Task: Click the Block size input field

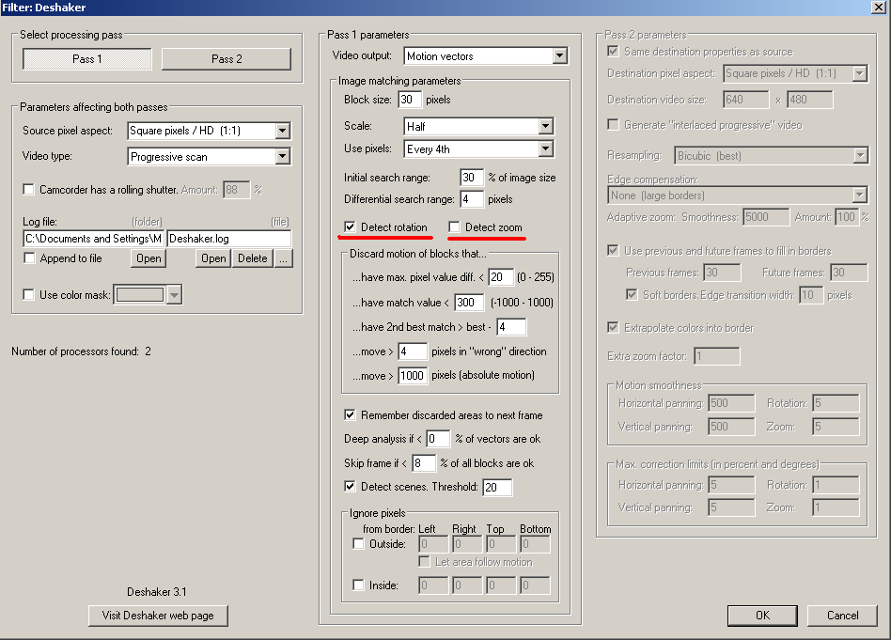Action: coord(410,100)
